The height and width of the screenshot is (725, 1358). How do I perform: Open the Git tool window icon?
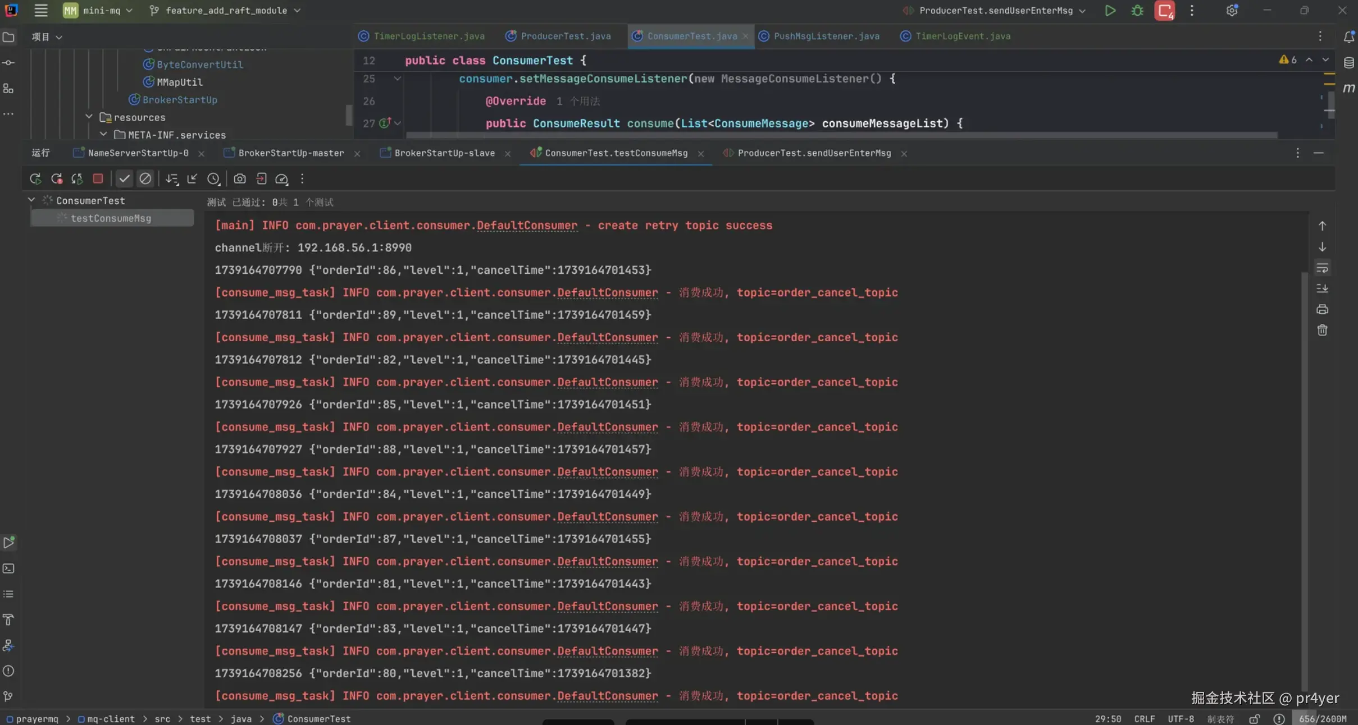(8, 696)
